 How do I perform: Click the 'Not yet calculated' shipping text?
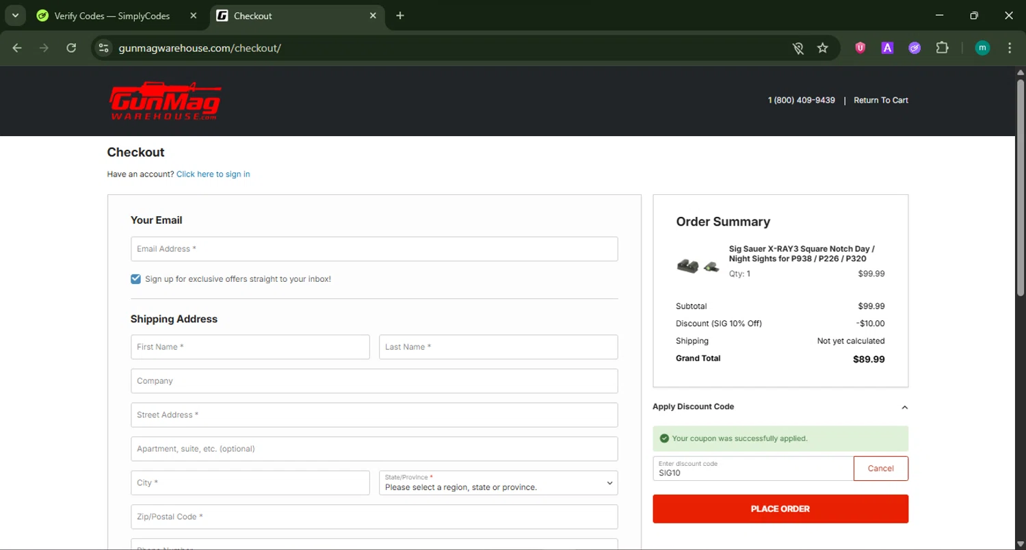pos(851,341)
